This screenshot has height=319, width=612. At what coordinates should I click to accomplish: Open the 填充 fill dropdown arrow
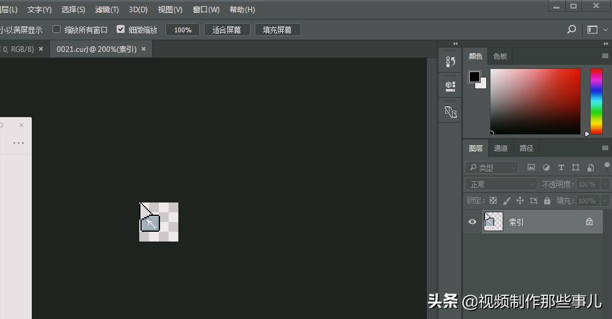(x=605, y=201)
